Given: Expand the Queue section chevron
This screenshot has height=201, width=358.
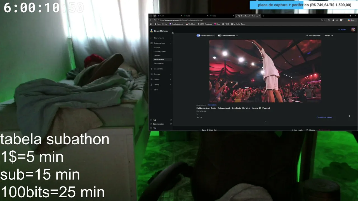Looking at the screenshot, I should pos(200,130).
